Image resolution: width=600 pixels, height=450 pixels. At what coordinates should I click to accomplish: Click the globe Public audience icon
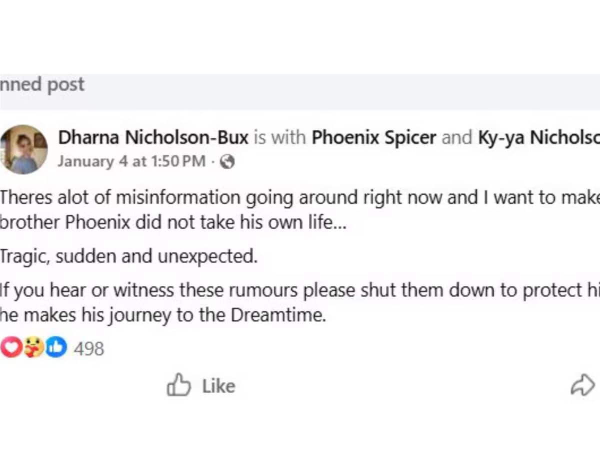227,161
